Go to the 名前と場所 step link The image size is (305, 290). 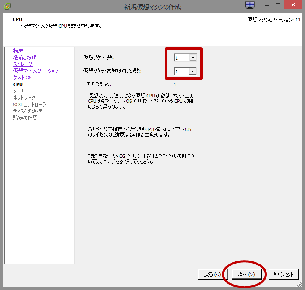[x=25, y=57]
